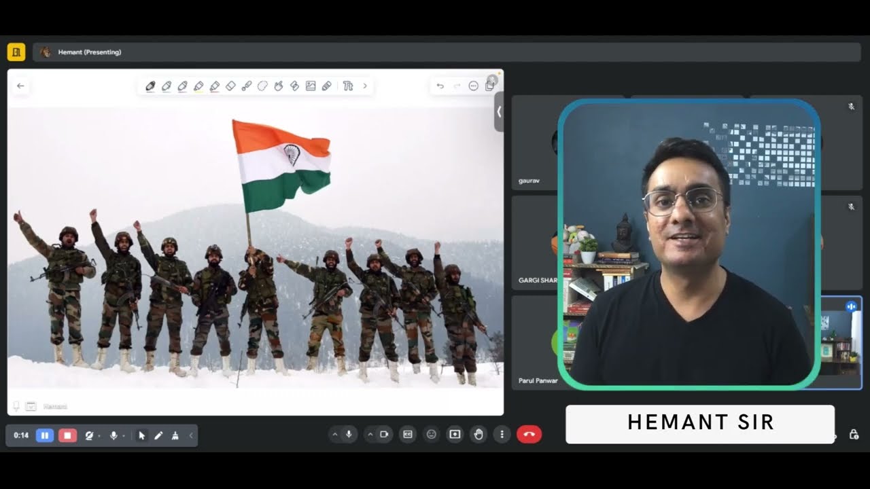Click the recorder clear annotations broom
The width and height of the screenshot is (870, 489).
click(175, 435)
